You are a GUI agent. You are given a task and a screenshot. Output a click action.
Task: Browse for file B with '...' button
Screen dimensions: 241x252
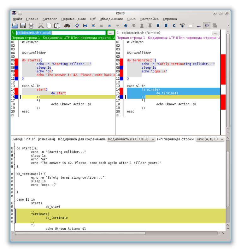tap(111, 33)
